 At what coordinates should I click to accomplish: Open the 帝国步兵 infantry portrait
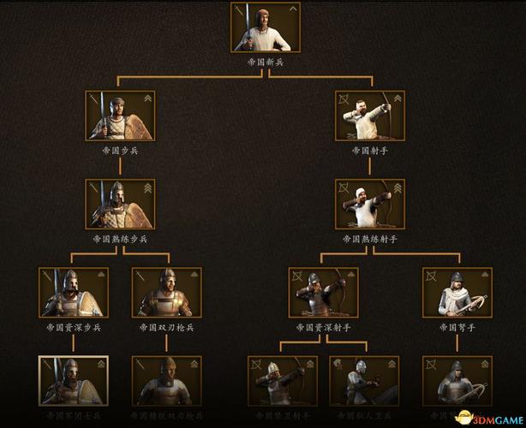tap(120, 116)
